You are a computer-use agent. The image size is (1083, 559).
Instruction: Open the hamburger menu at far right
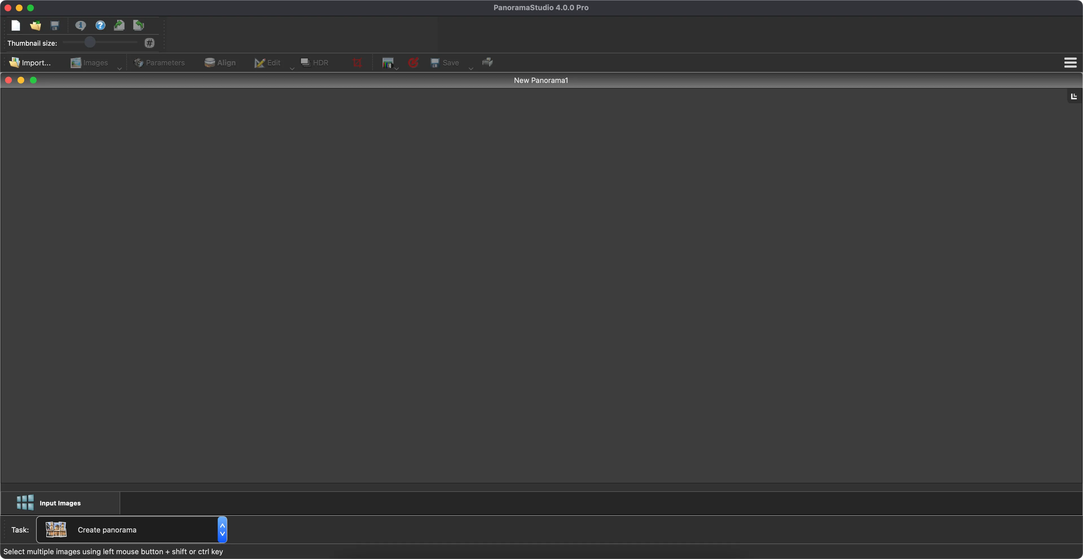tap(1070, 63)
